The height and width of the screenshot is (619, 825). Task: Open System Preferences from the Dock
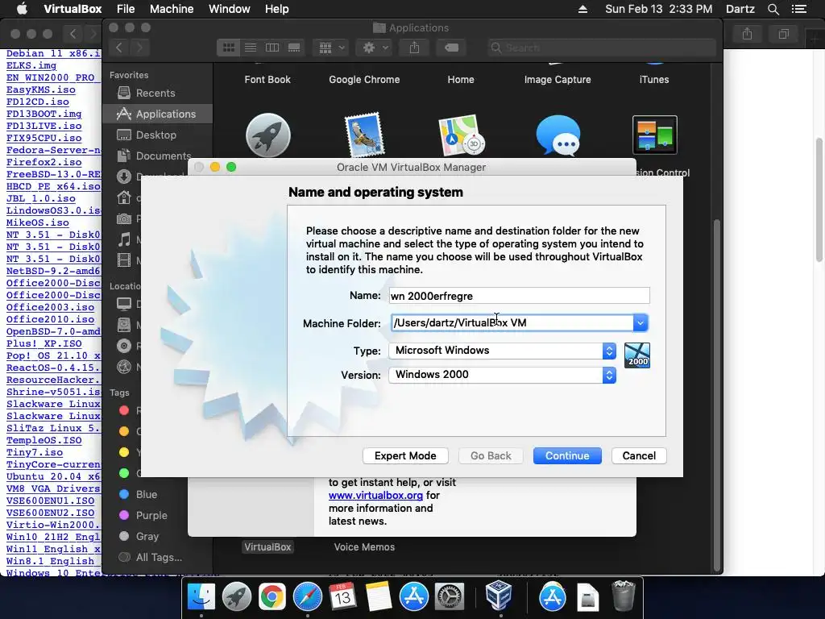(449, 597)
